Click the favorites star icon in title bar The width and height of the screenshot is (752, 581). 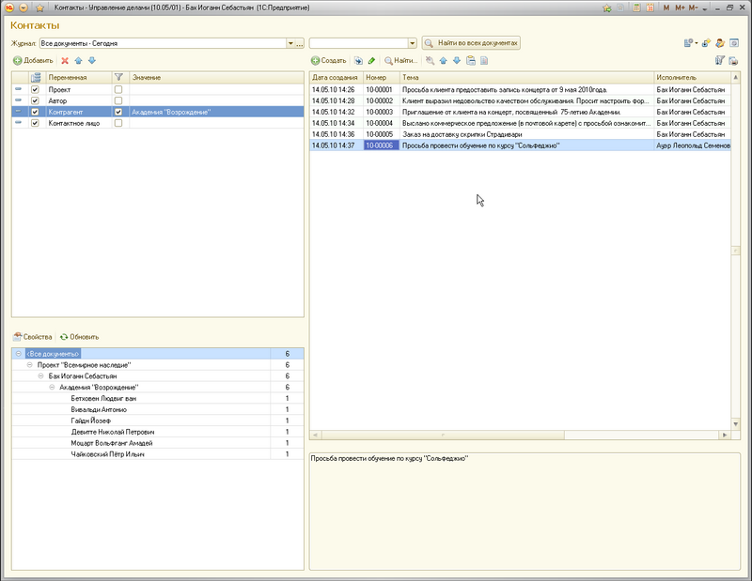coord(39,8)
